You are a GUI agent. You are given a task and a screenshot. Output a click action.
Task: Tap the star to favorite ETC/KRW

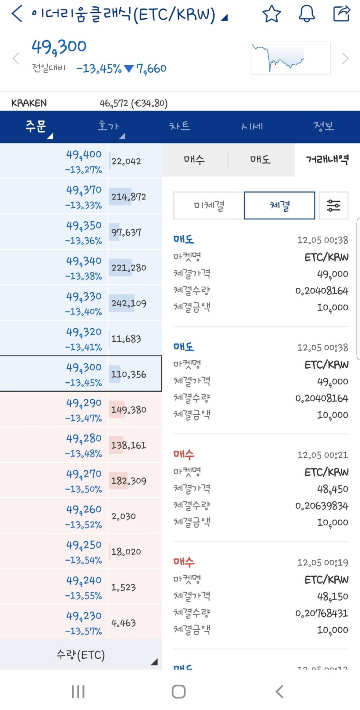[271, 14]
